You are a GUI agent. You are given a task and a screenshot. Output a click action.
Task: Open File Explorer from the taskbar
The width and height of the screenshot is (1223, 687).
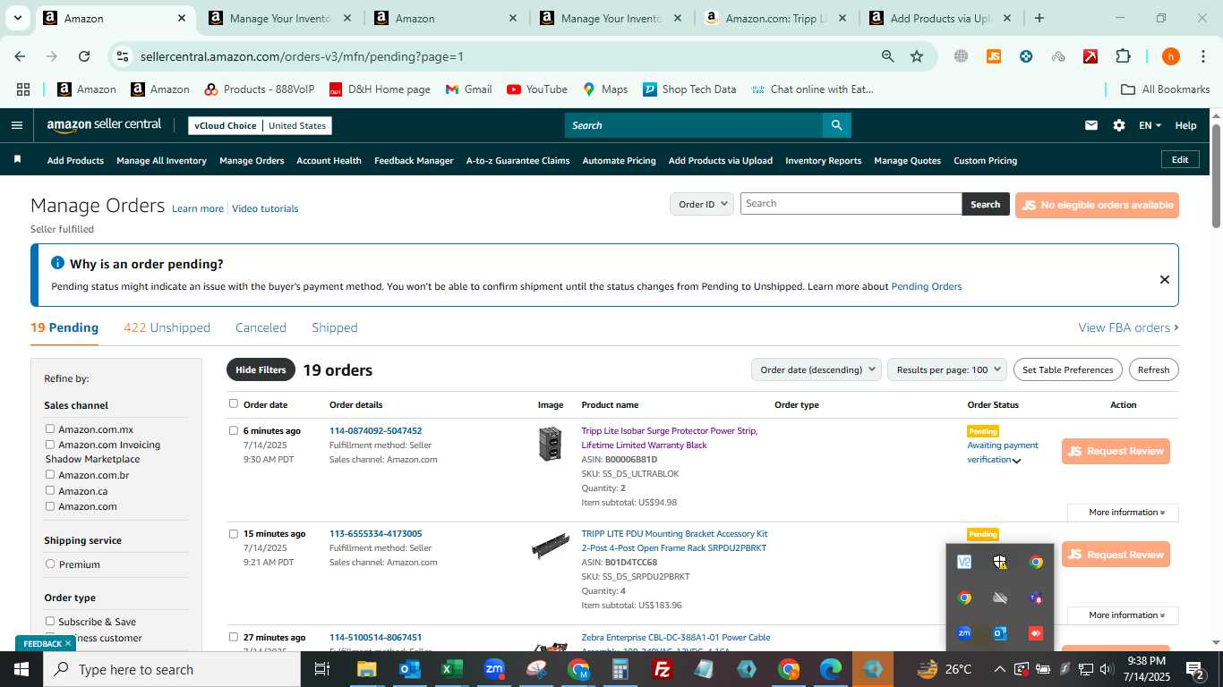pyautogui.click(x=367, y=669)
